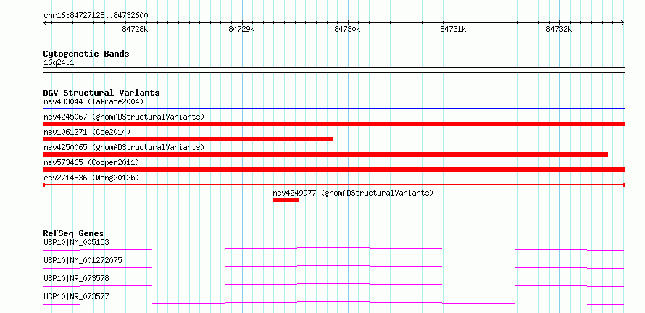The image size is (645, 313).
Task: Open the USP10|NM_005153 transcript label
Action: pos(76,242)
